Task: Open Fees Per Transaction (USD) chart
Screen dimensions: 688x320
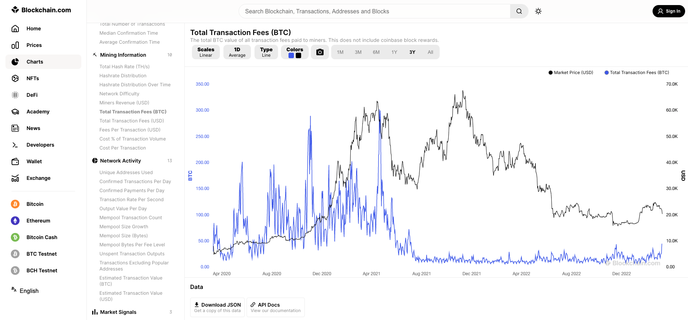Action: (x=130, y=130)
